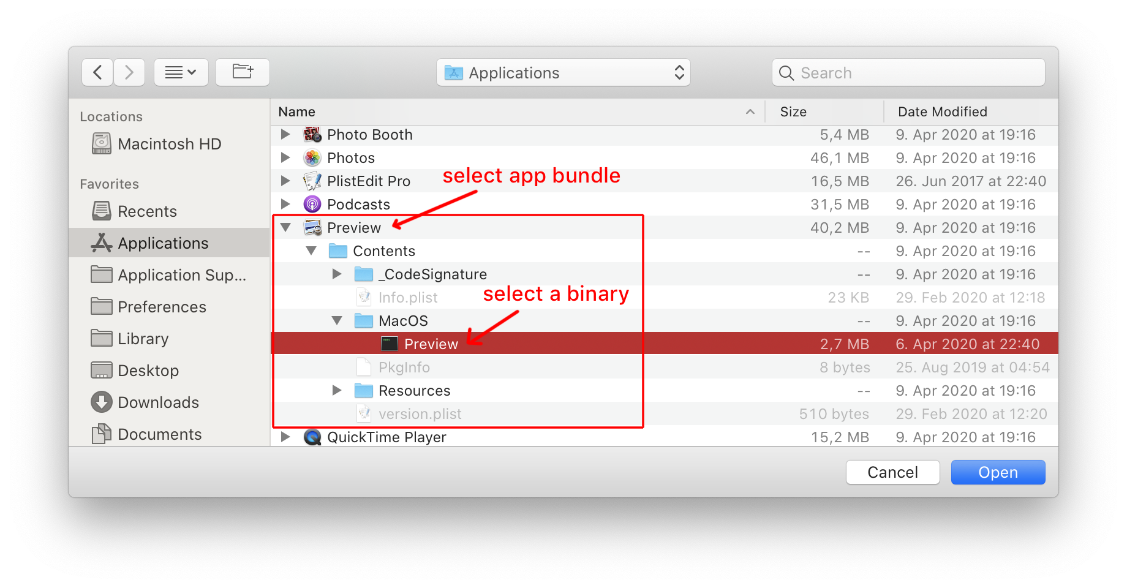Collapse the MacOS folder

[337, 320]
